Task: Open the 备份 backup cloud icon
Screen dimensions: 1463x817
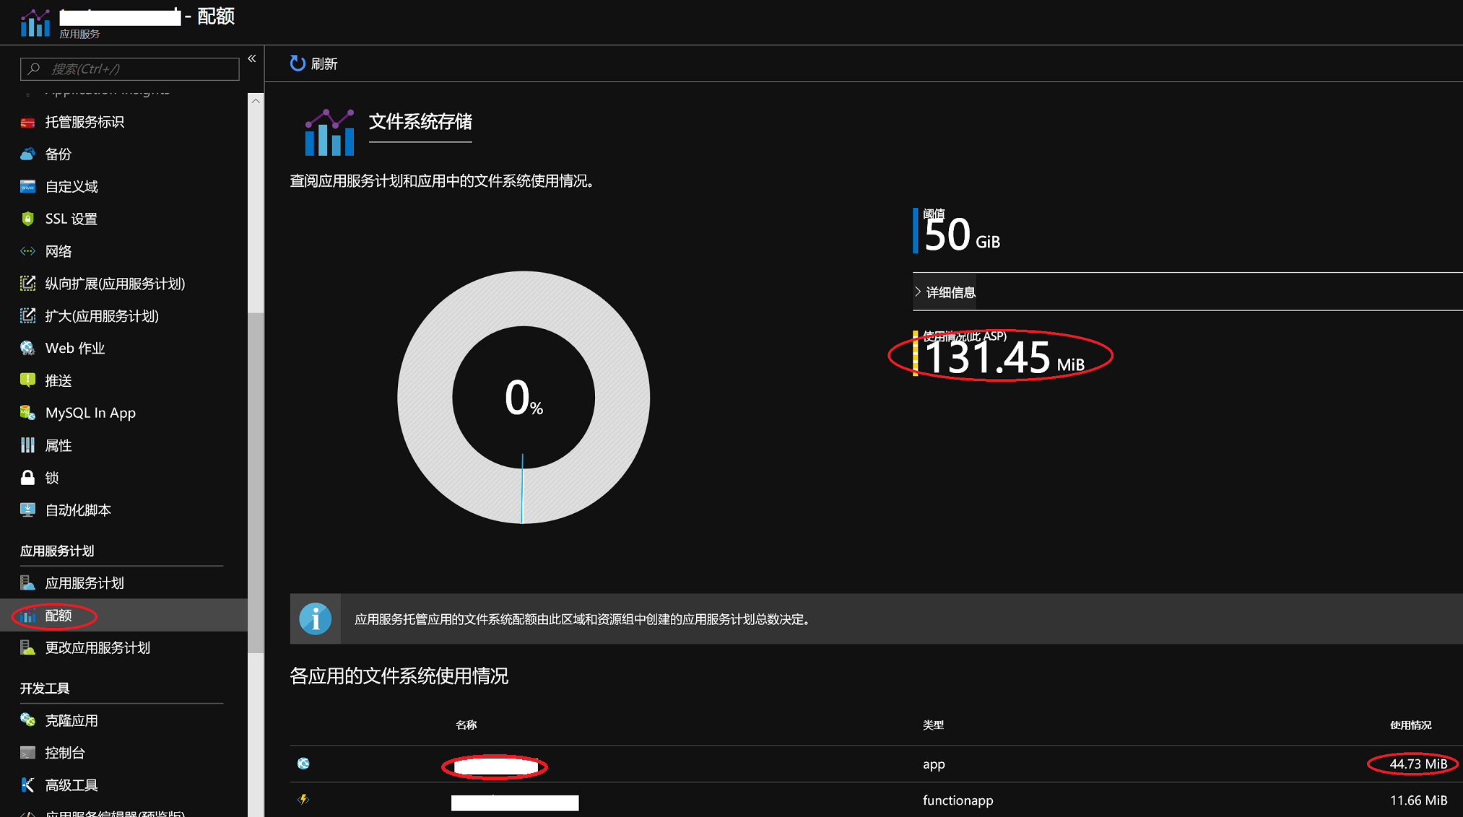Action: pyautogui.click(x=27, y=154)
